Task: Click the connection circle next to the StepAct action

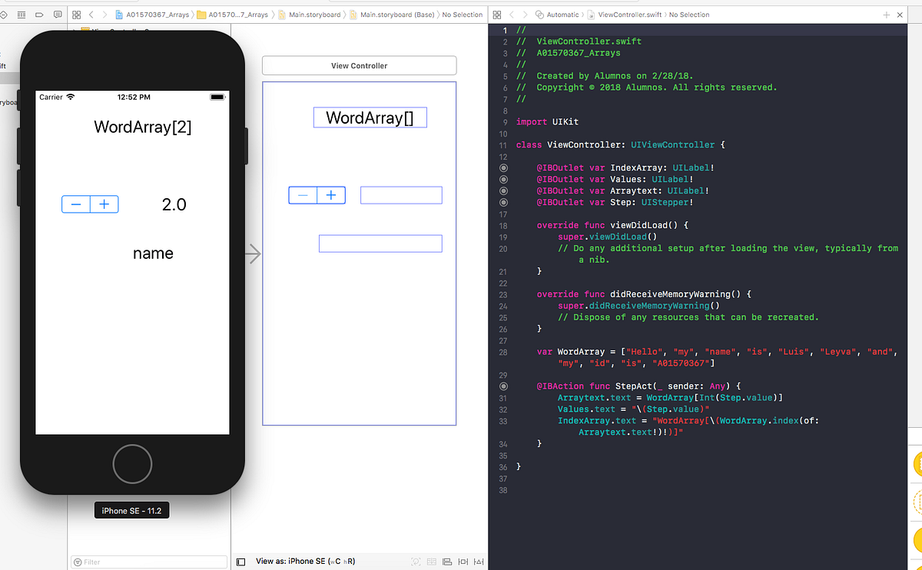Action: click(x=502, y=386)
